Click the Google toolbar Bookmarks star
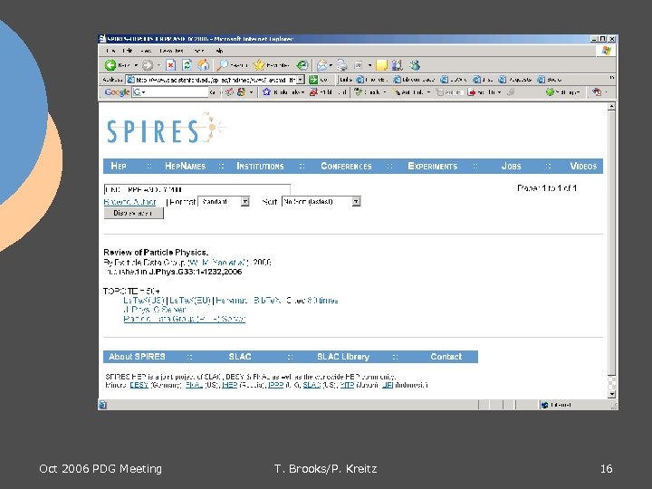Viewport: 652px width, 489px height. tap(266, 92)
